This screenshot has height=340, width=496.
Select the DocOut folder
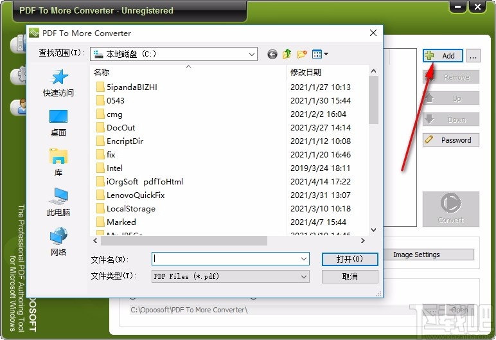tap(116, 127)
